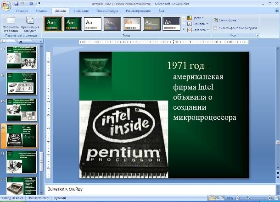Open the Вид tab

pos(161,11)
